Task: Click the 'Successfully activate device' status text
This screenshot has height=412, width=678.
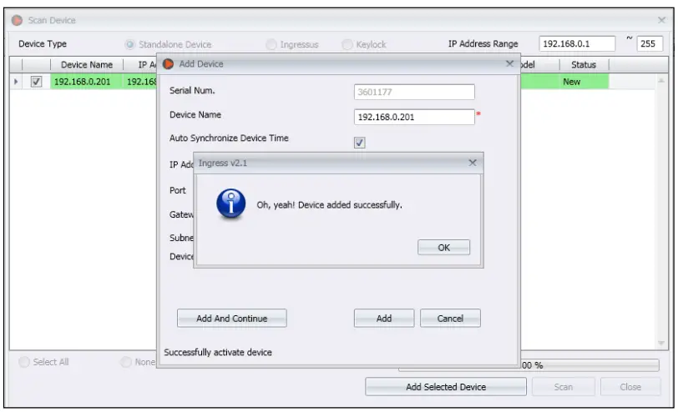Action: [x=218, y=353]
